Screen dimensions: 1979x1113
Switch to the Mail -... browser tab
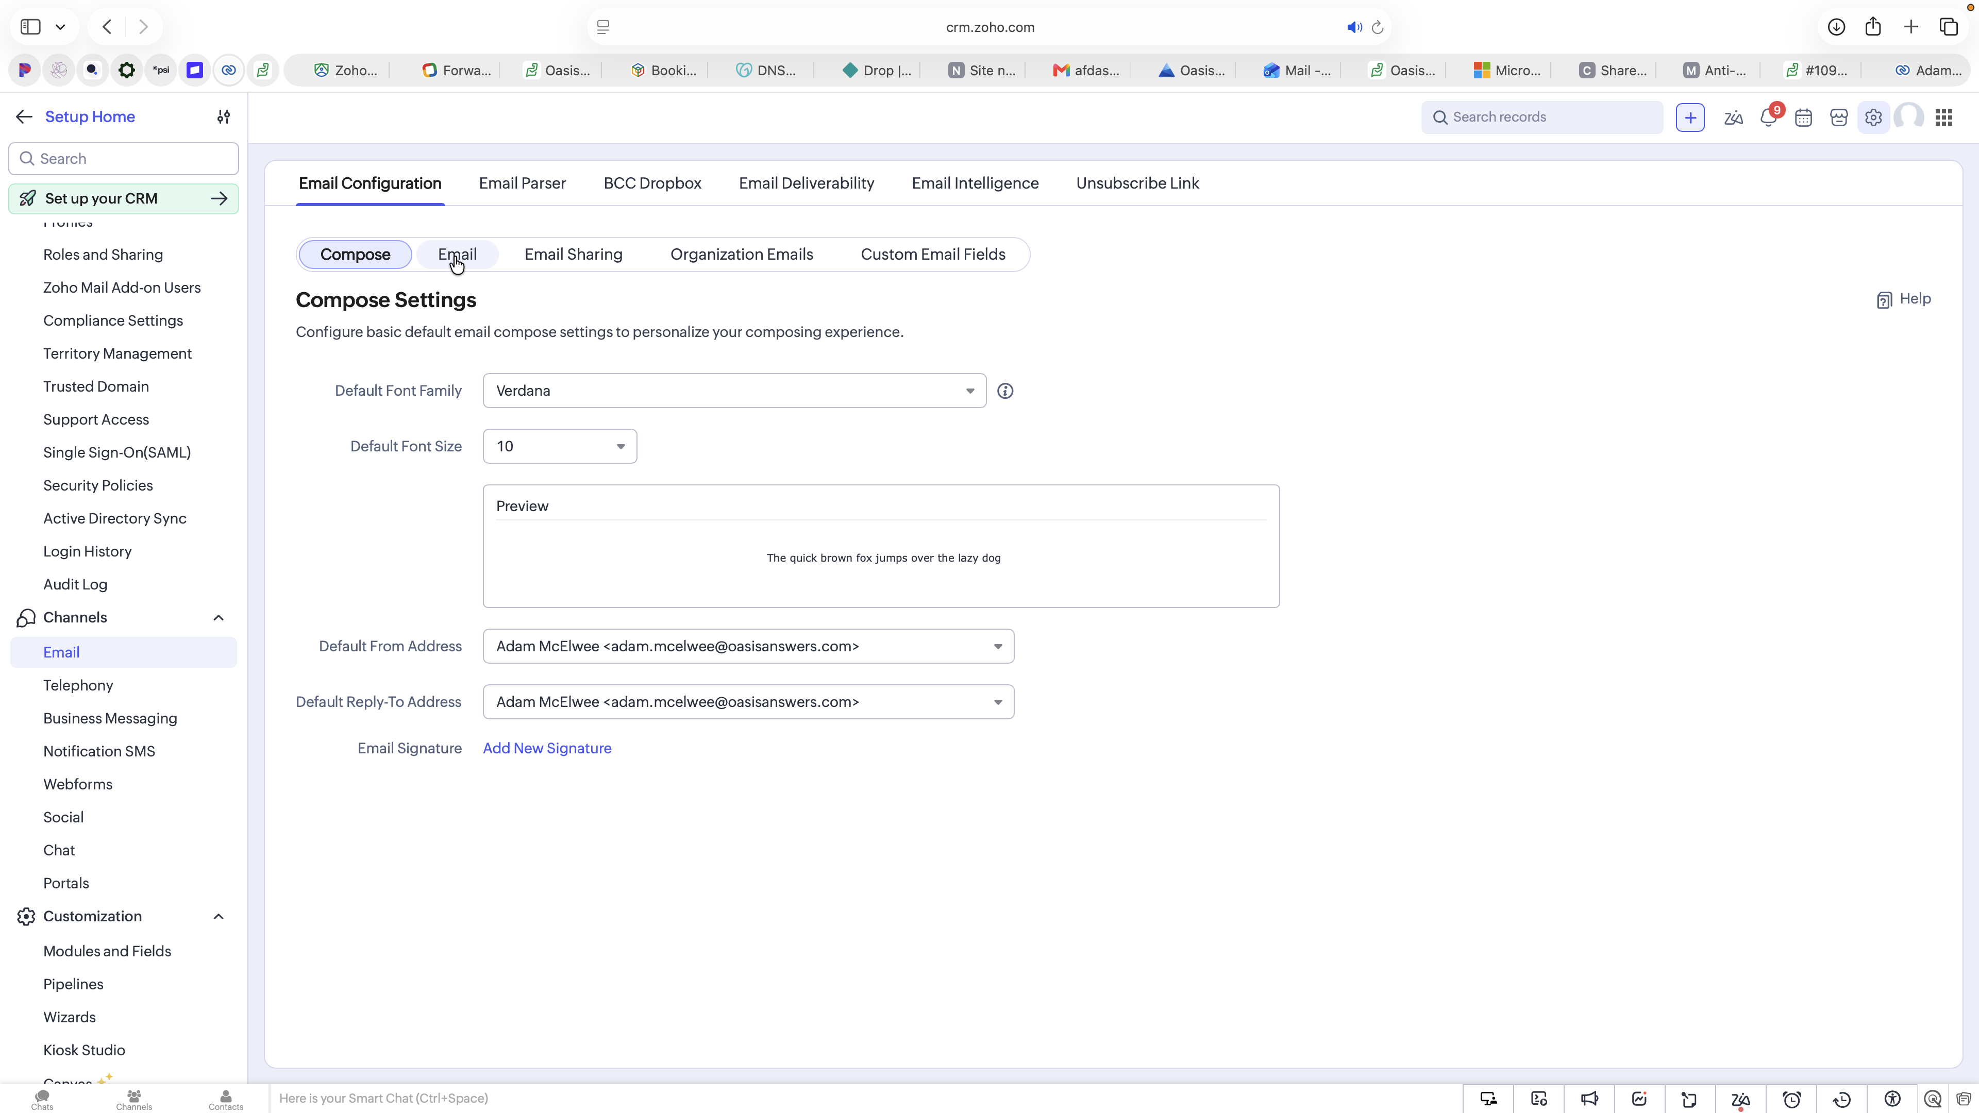(x=1297, y=71)
